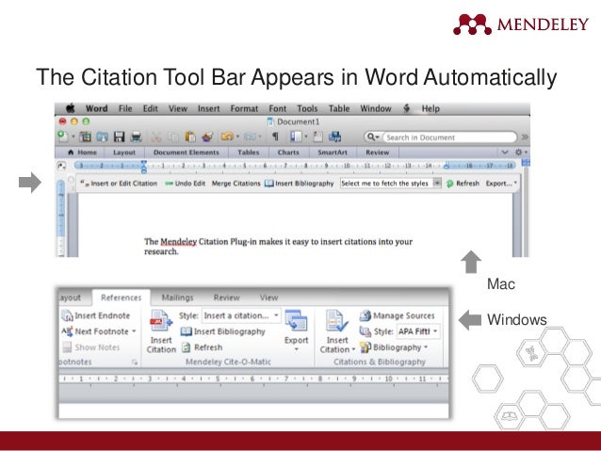
Task: Click the Media browser icon
Action: (334, 137)
